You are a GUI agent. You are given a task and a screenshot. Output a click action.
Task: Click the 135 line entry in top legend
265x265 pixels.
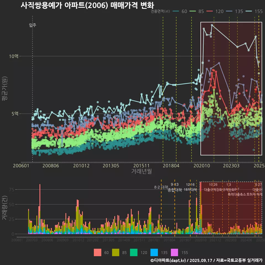pos(235,11)
